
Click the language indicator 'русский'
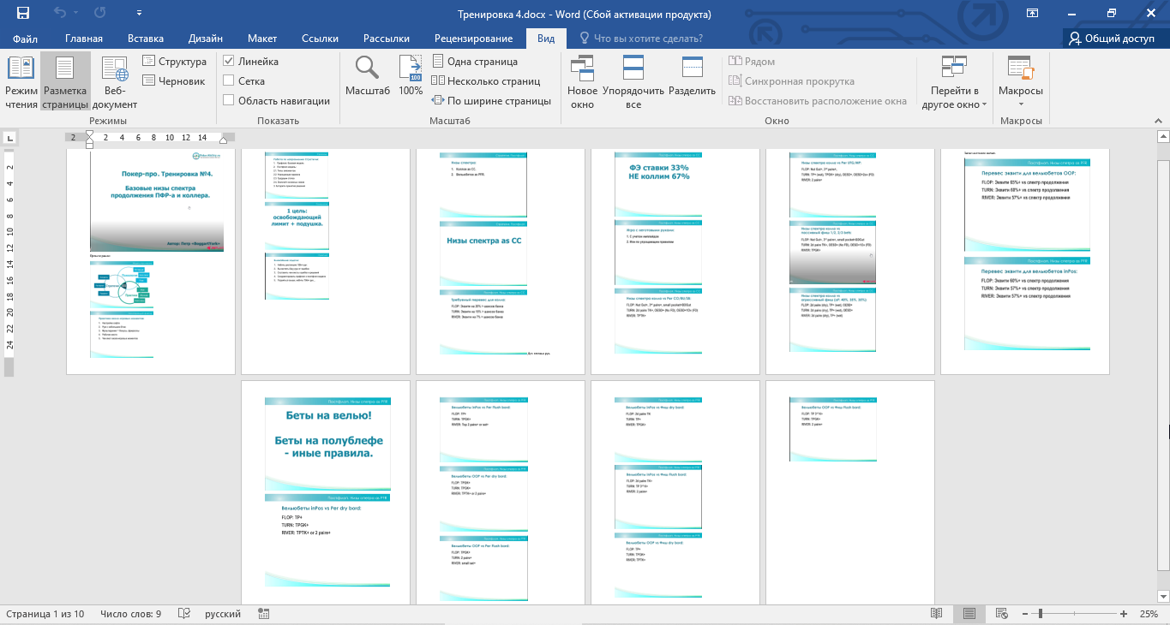(223, 614)
